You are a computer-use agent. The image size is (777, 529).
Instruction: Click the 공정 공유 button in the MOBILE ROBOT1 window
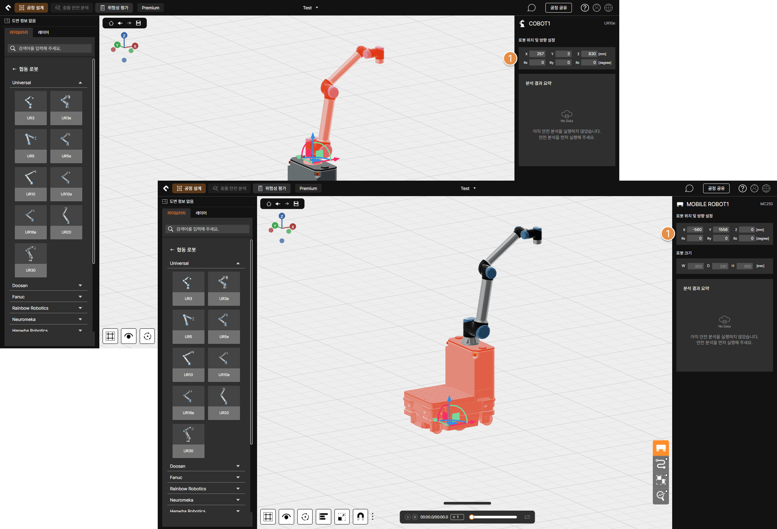click(x=716, y=188)
